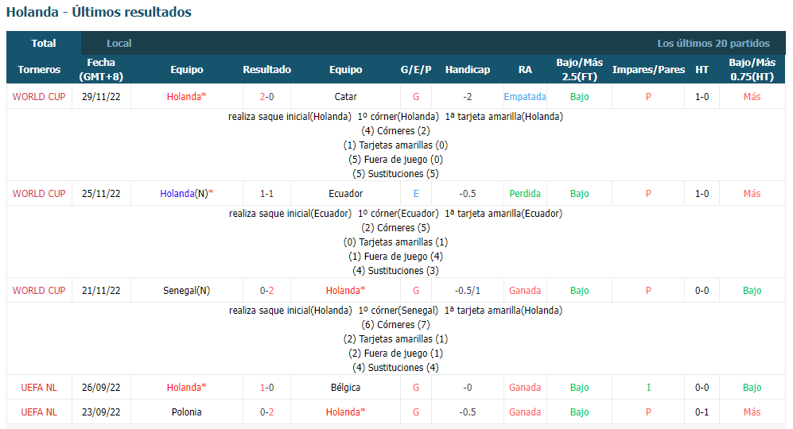
Task: Click Senegal(N) team name
Action: (x=187, y=291)
